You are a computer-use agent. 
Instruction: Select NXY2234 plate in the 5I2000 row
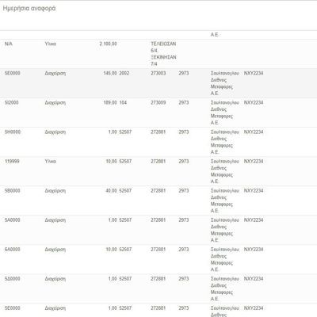[254, 102]
